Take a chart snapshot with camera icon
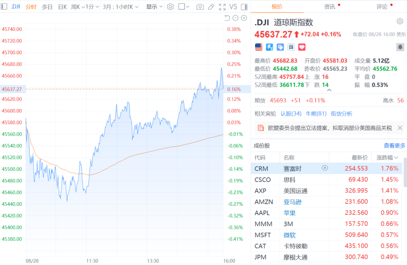This screenshot has width=407, height=265. pos(200,7)
